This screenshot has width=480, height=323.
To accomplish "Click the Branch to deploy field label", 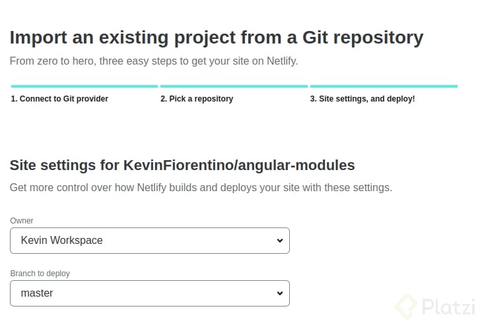I will [x=40, y=274].
